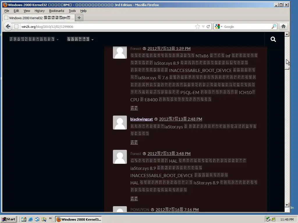Screen dimensions: 298x223
Task: Click the Firefox back arrow button
Action: tap(8, 26)
